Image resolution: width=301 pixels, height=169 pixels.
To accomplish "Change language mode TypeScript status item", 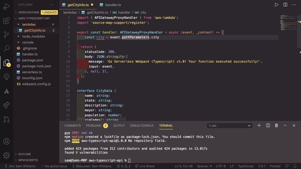I will point(246,166).
